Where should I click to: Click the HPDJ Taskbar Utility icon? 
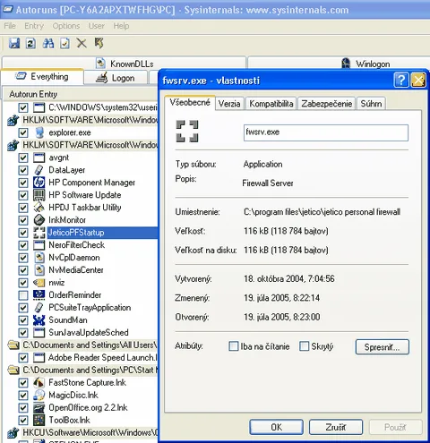[x=39, y=208]
